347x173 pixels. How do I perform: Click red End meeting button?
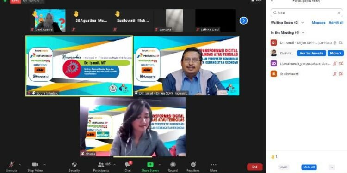pos(255,167)
